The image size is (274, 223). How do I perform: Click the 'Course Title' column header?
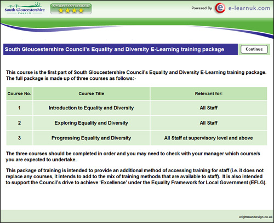[x=92, y=93]
